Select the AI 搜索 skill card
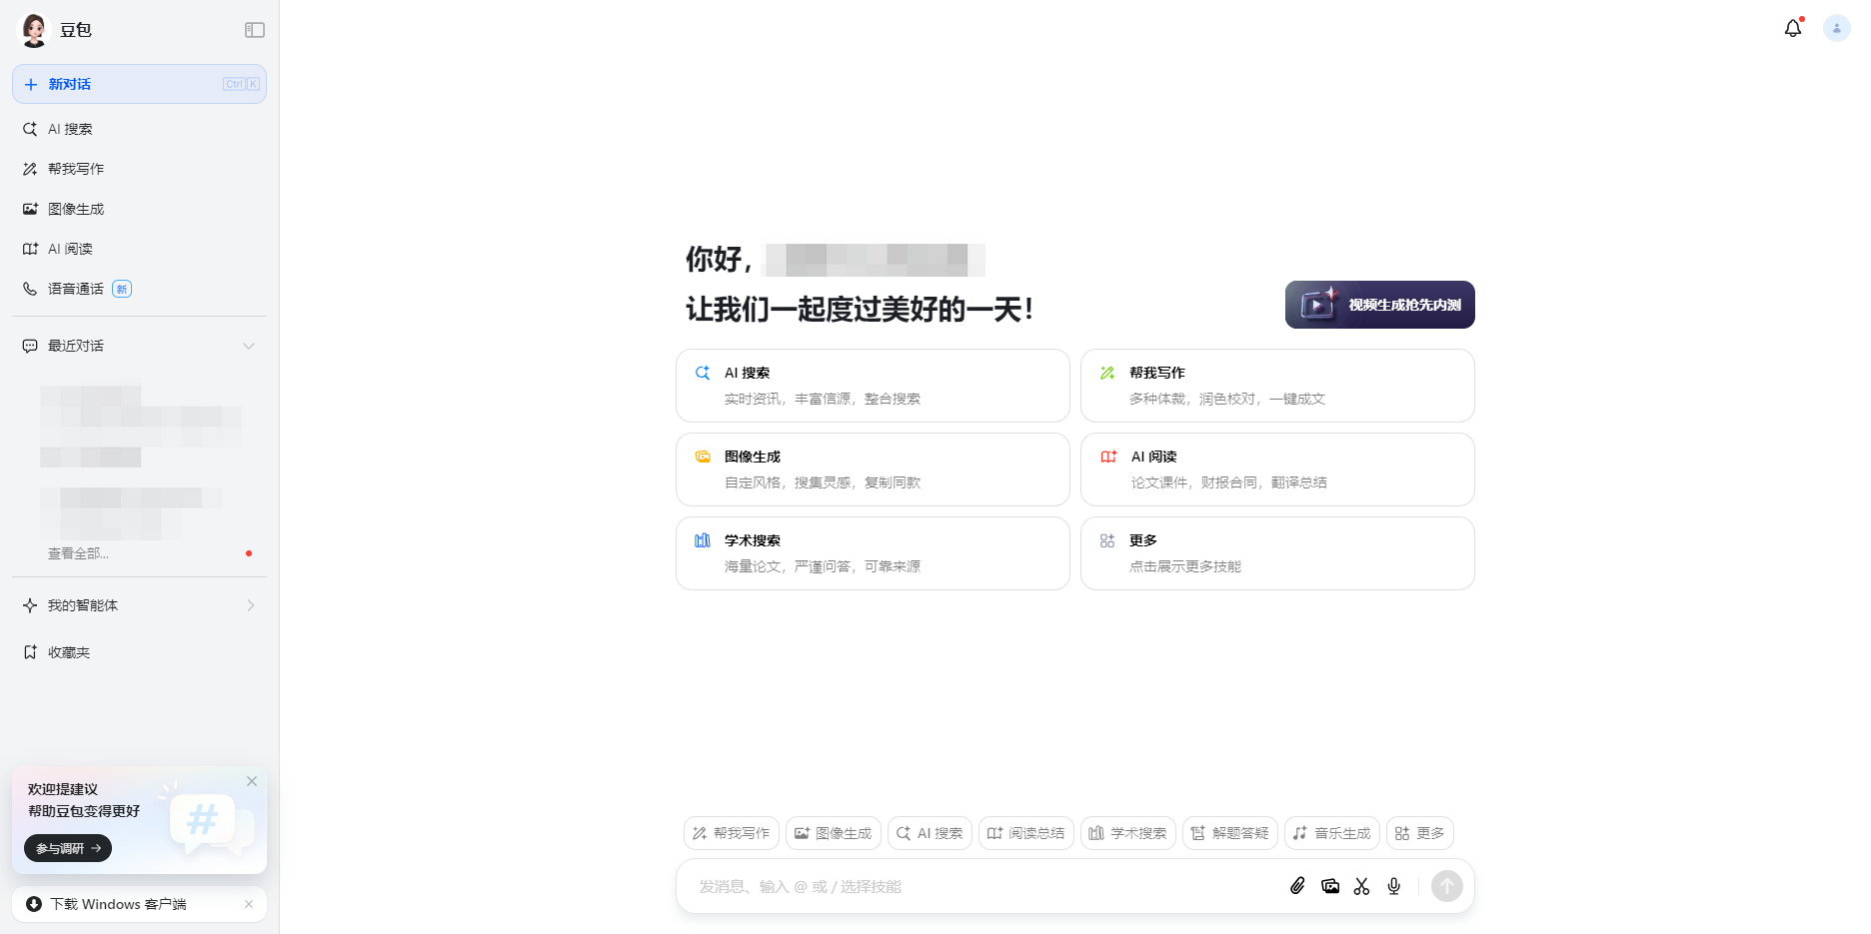Screen dimensions: 1871x934 pyautogui.click(x=873, y=386)
